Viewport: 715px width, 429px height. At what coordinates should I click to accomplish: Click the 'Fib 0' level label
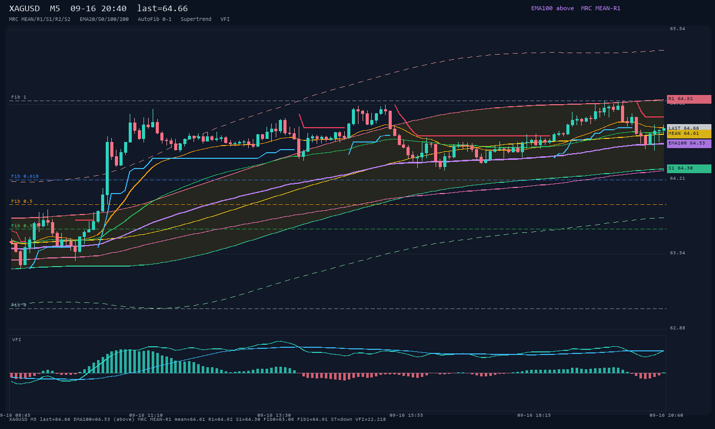[x=19, y=305]
